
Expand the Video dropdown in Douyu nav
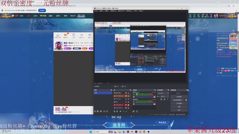coord(50,16)
